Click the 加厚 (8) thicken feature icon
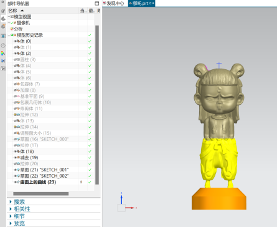This screenshot has height=227, width=277. pyautogui.click(x=18, y=90)
